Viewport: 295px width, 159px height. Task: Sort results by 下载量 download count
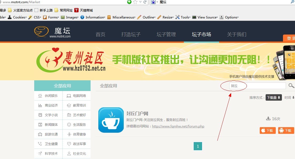[x=274, y=97]
